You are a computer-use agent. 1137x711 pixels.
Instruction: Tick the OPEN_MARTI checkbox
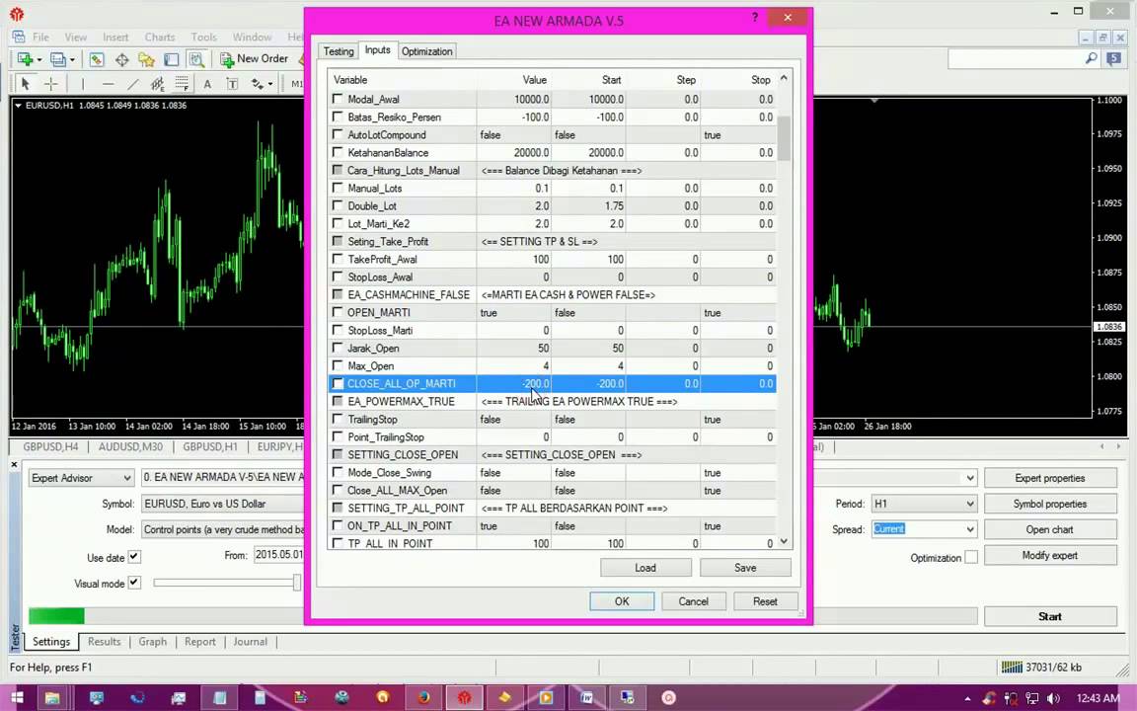(x=338, y=312)
